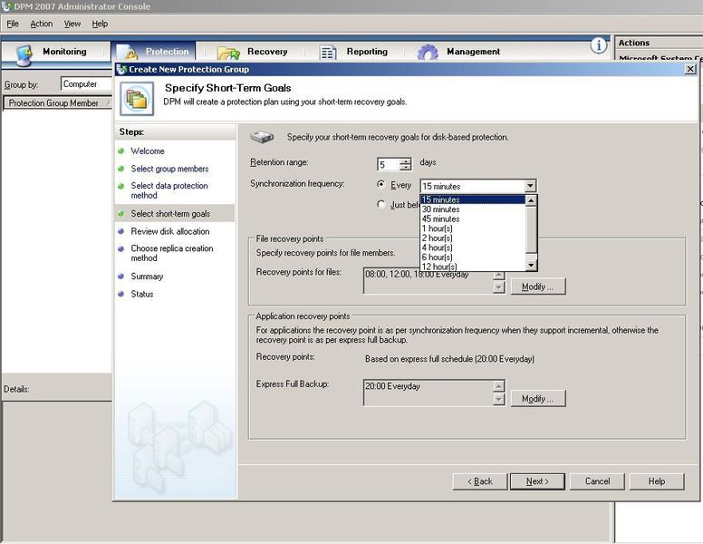This screenshot has height=544, width=703.
Task: Choose 1 hour(s) from the list
Action: 473,228
